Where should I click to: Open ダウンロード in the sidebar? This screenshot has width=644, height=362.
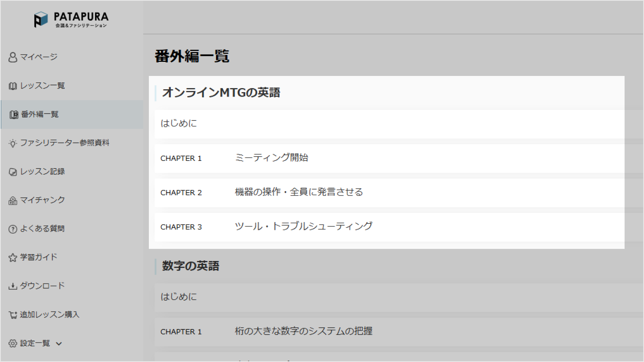point(42,286)
